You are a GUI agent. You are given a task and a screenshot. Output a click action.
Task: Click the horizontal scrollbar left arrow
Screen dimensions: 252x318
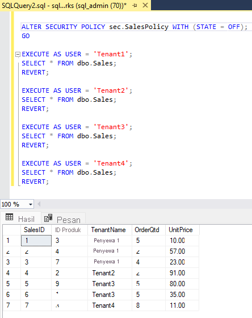pos(39,204)
